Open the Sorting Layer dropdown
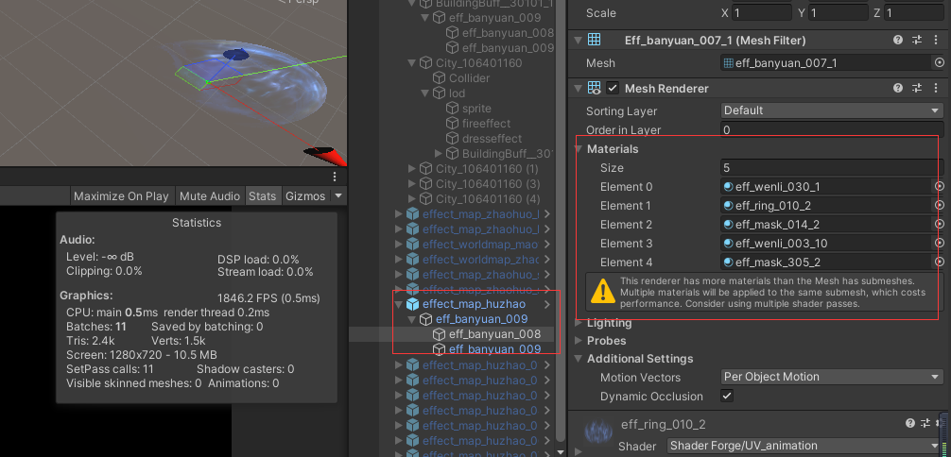The image size is (951, 457). 832,110
